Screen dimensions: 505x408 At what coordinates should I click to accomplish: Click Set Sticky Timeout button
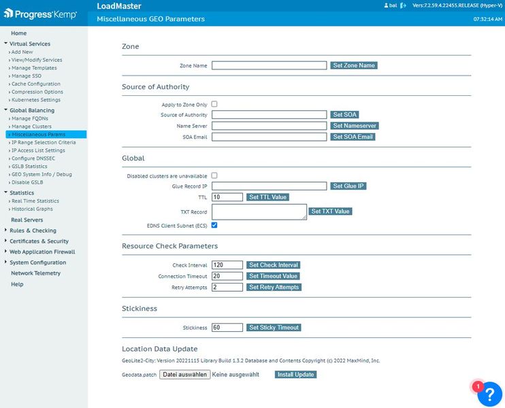274,327
